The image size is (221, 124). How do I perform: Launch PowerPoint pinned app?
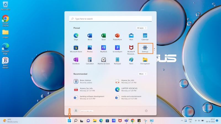coord(117,37)
